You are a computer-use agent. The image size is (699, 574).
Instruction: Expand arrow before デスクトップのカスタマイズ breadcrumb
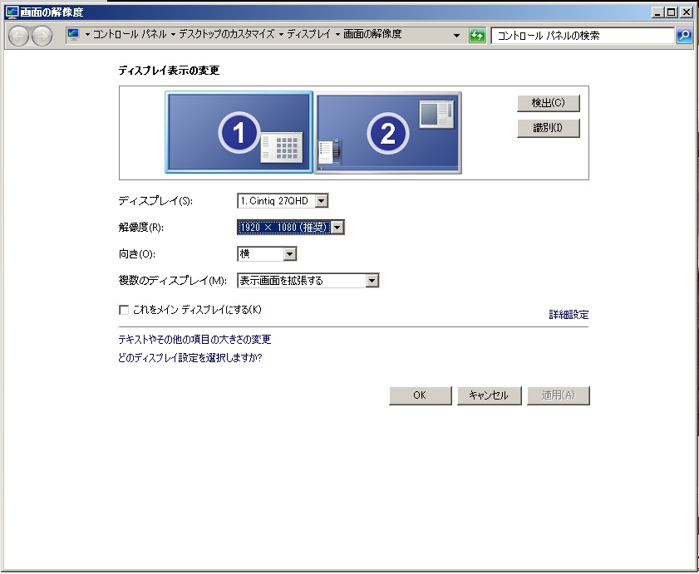[x=173, y=35]
